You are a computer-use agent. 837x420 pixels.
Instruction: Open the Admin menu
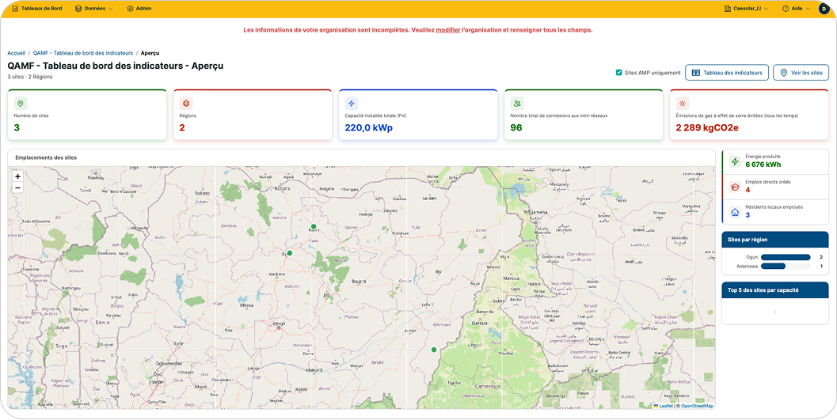(139, 9)
